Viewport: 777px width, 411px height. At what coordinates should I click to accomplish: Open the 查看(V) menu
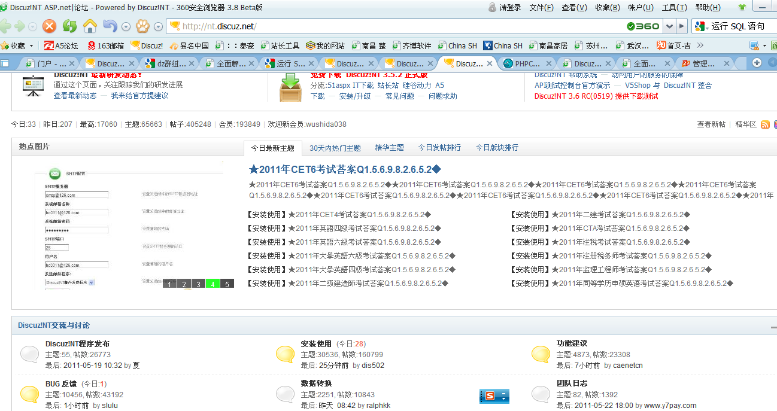(574, 7)
